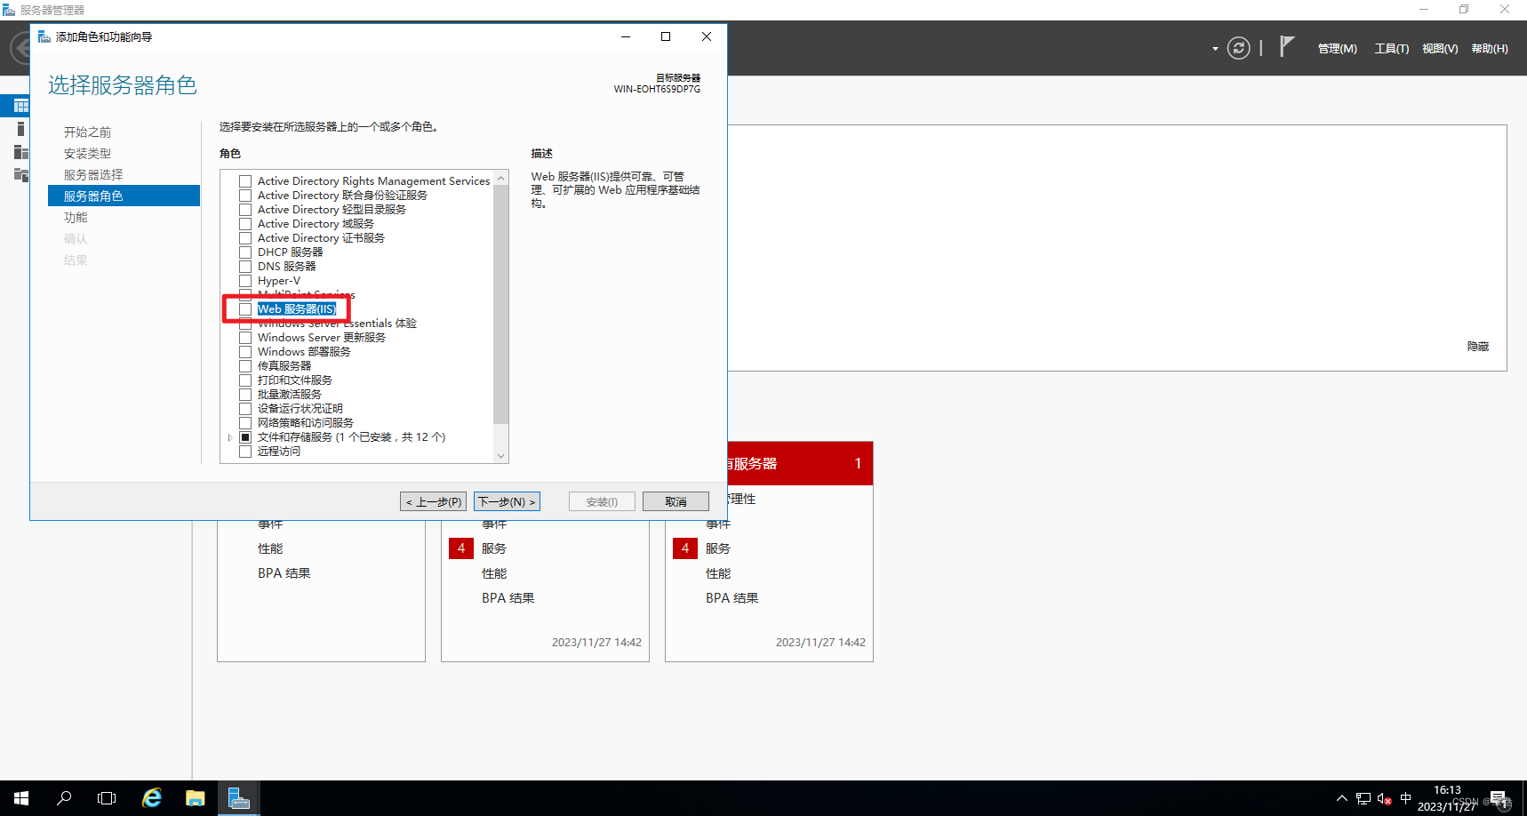Viewport: 1527px width, 816px height.
Task: Click the 隐藏 link in welcome panel
Action: [1478, 347]
